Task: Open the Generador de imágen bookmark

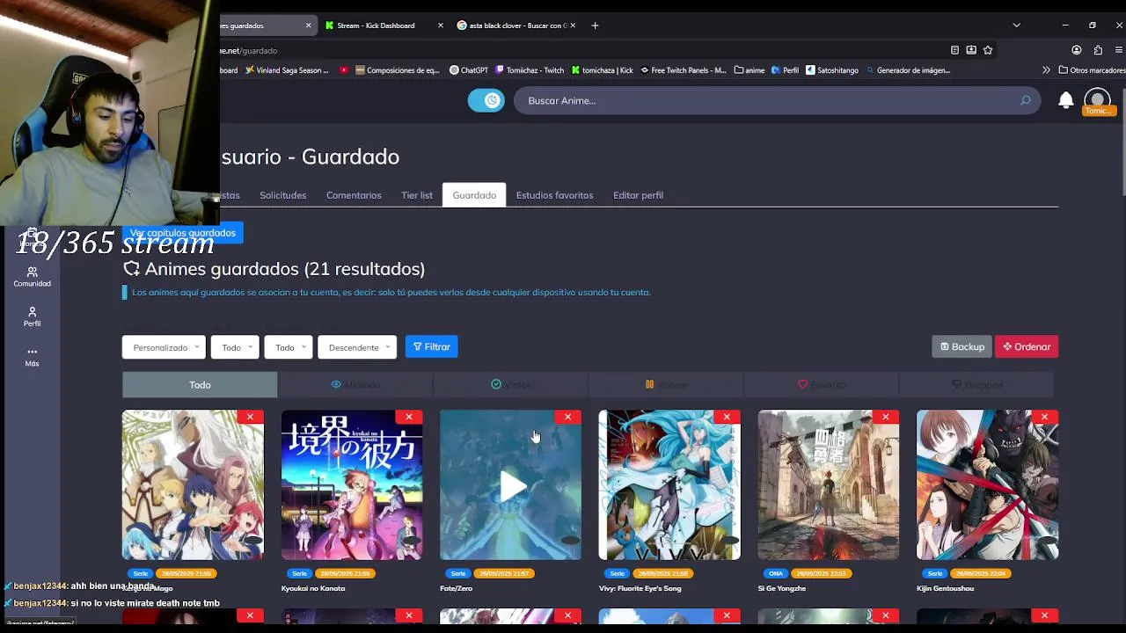Action: coord(908,70)
